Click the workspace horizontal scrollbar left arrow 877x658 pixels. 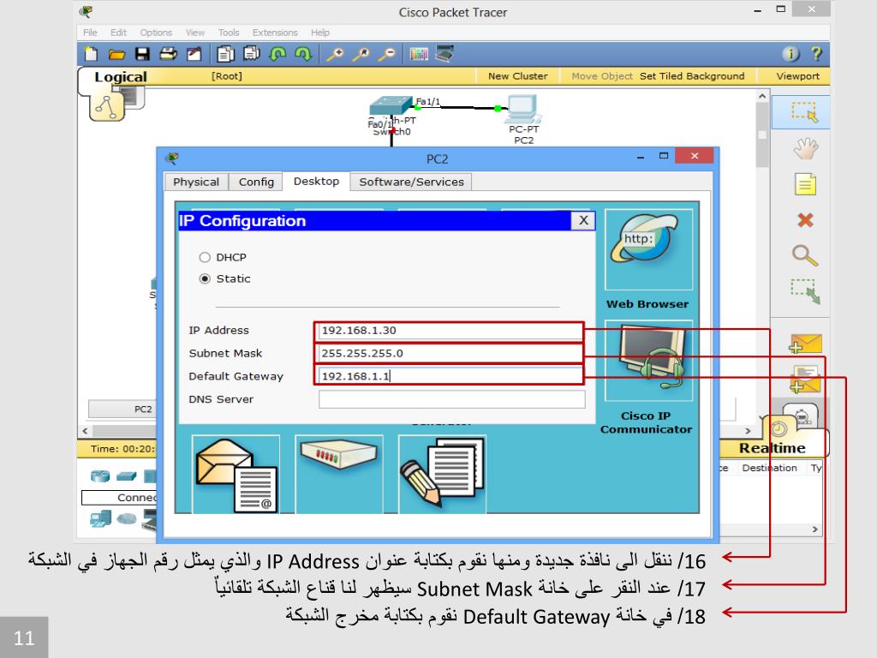(85, 431)
